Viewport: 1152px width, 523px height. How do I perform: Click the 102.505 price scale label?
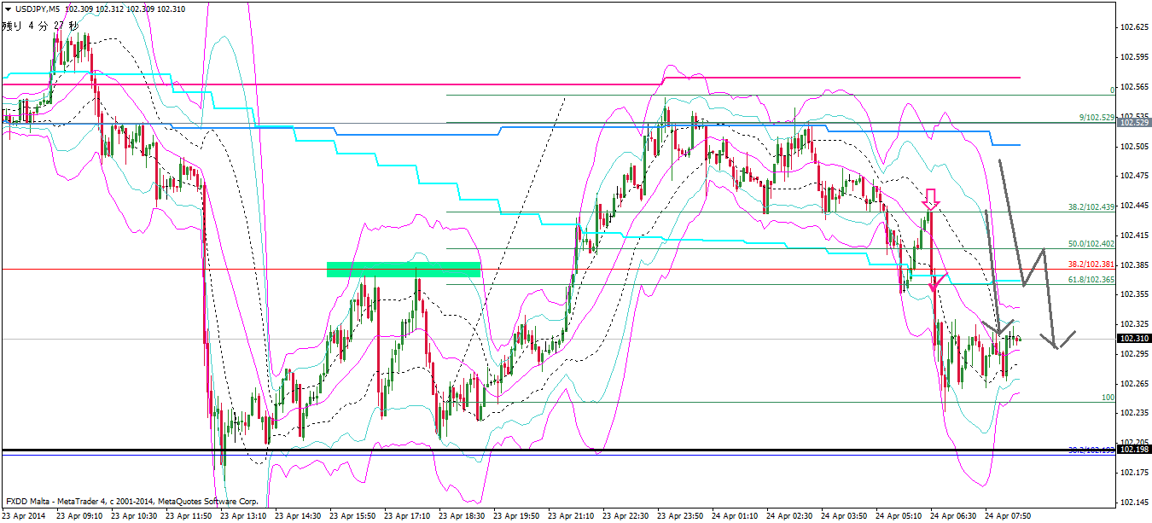coord(1134,146)
